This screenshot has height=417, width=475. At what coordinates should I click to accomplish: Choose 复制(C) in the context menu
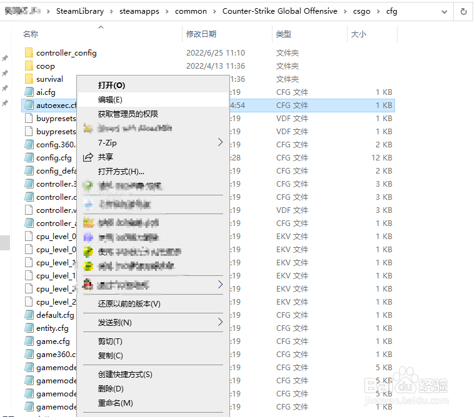coord(153,356)
